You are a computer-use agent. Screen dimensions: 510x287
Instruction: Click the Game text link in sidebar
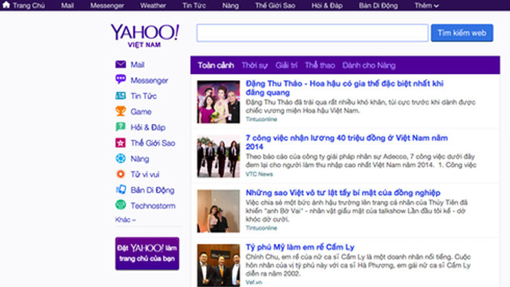pyautogui.click(x=141, y=112)
